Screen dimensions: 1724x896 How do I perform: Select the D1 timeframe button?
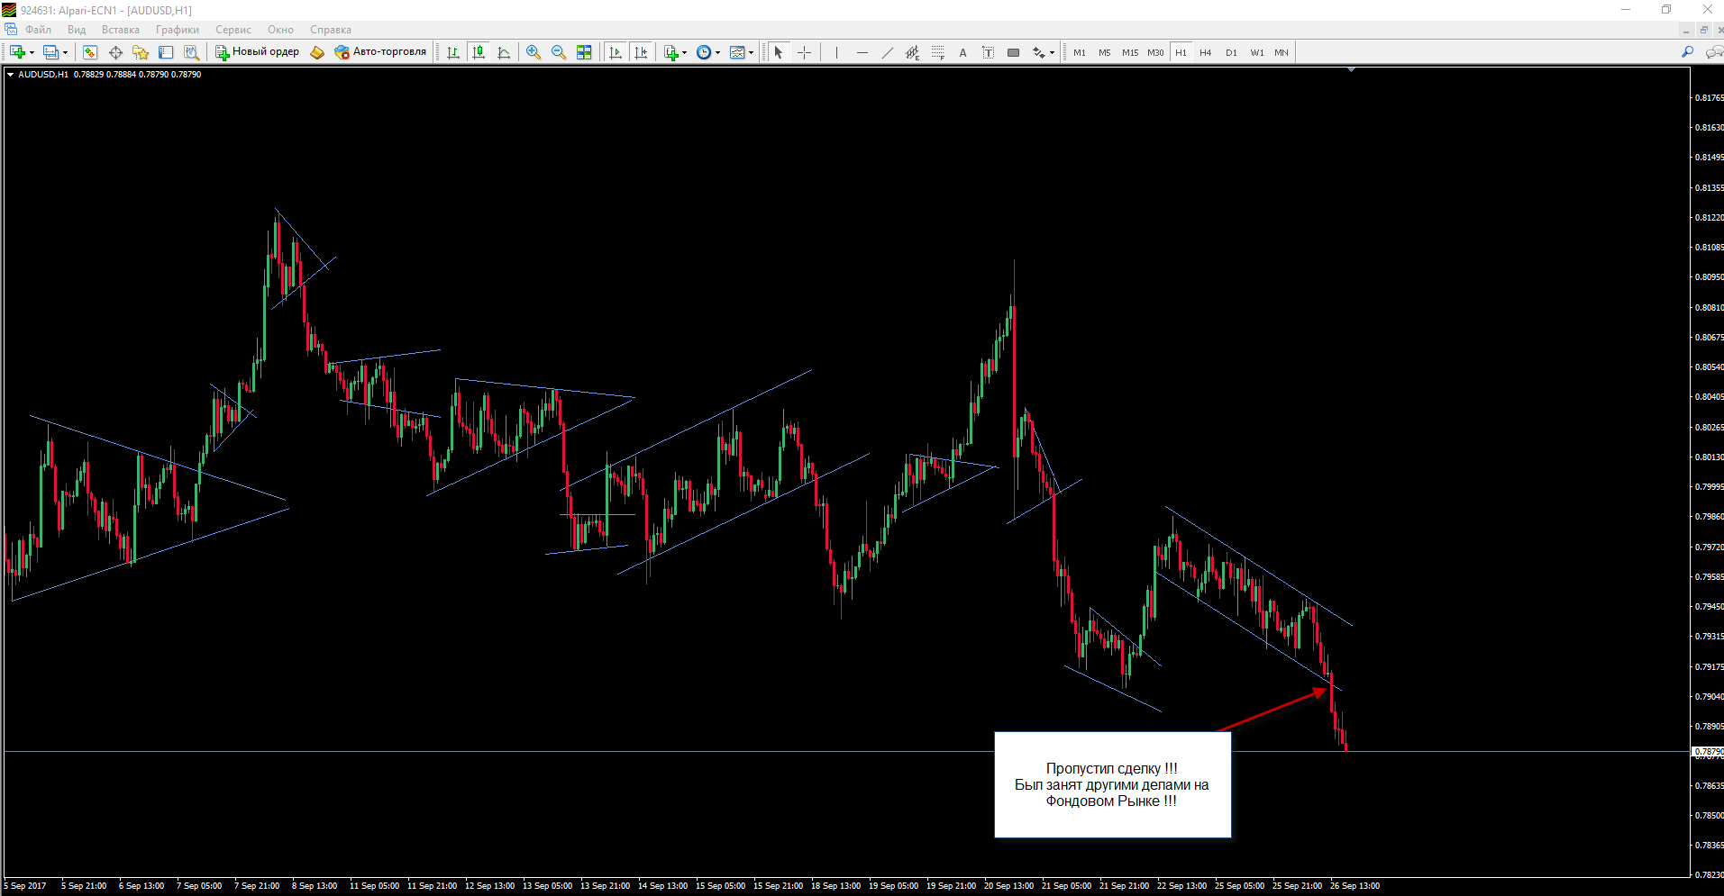[x=1231, y=52]
